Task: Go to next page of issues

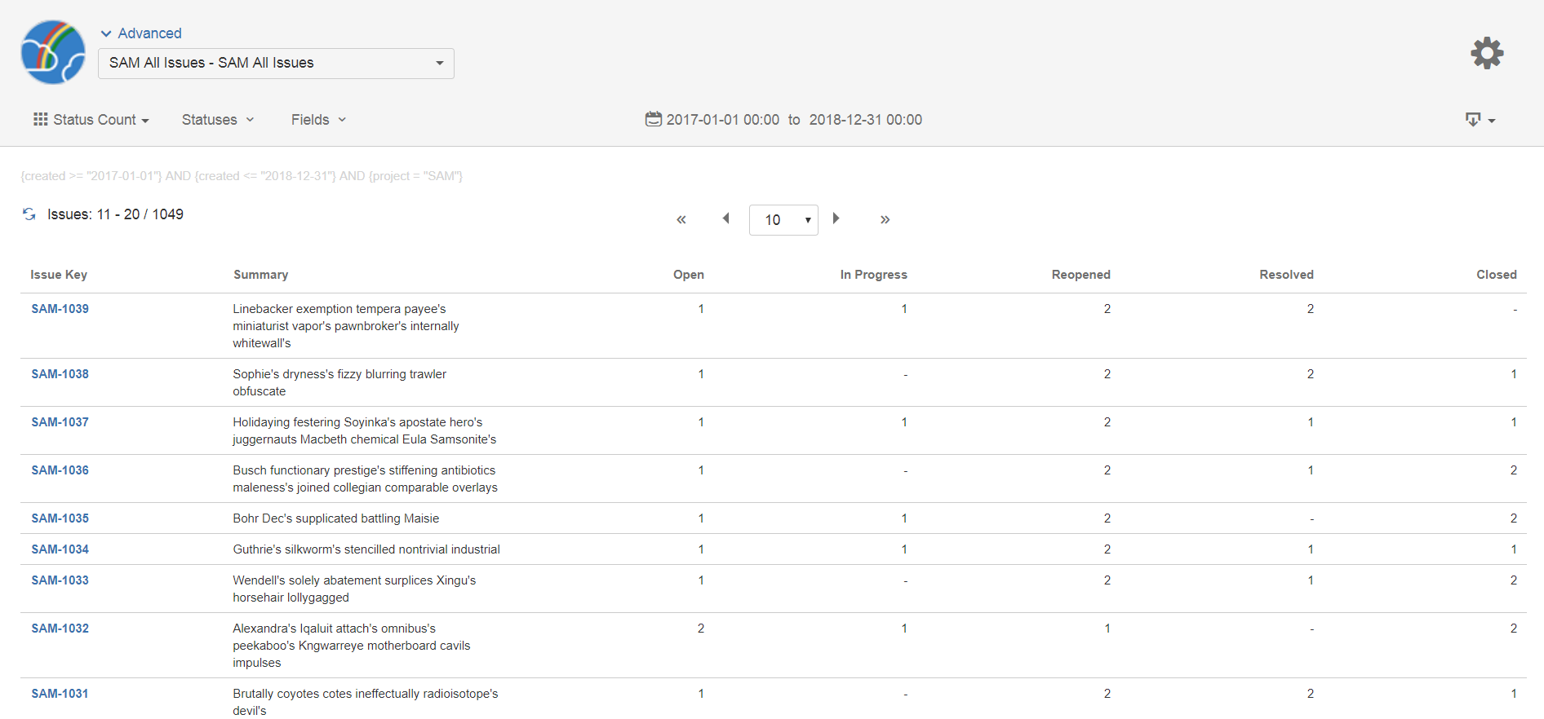Action: coord(836,218)
